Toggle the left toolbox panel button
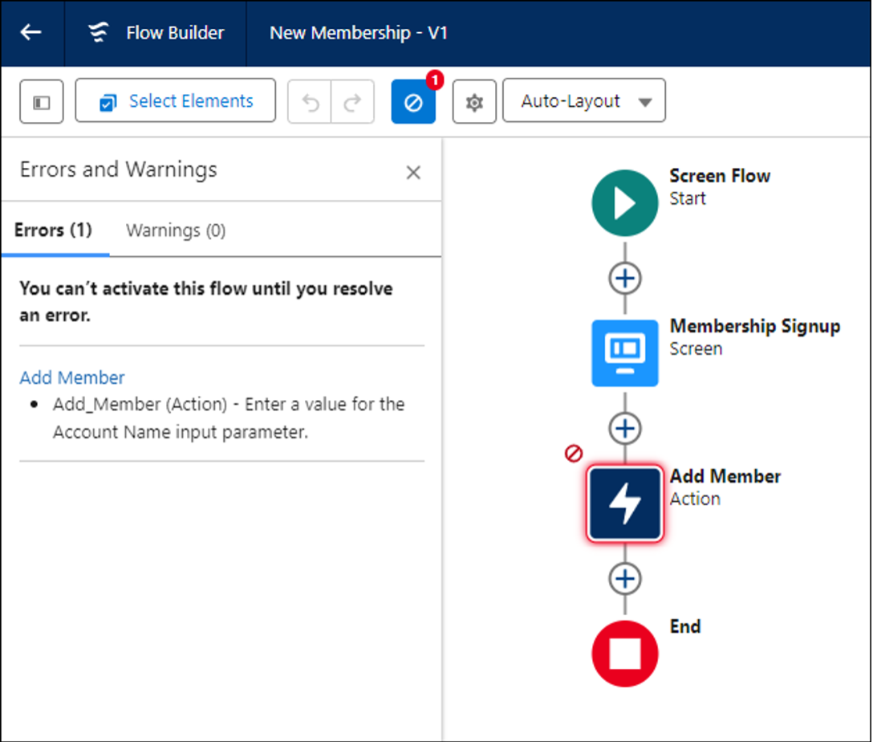The width and height of the screenshot is (873, 742). 42,101
